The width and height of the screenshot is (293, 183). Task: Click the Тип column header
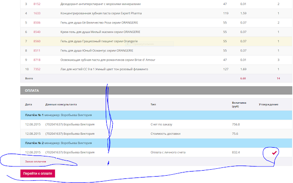point(153,105)
